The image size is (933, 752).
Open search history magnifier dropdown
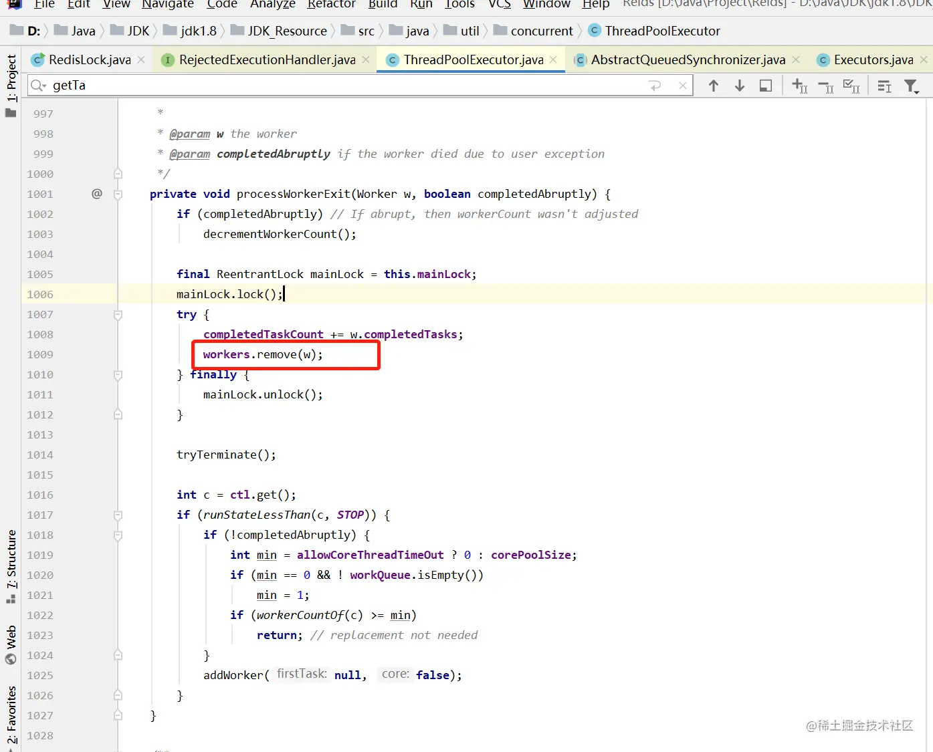point(39,86)
